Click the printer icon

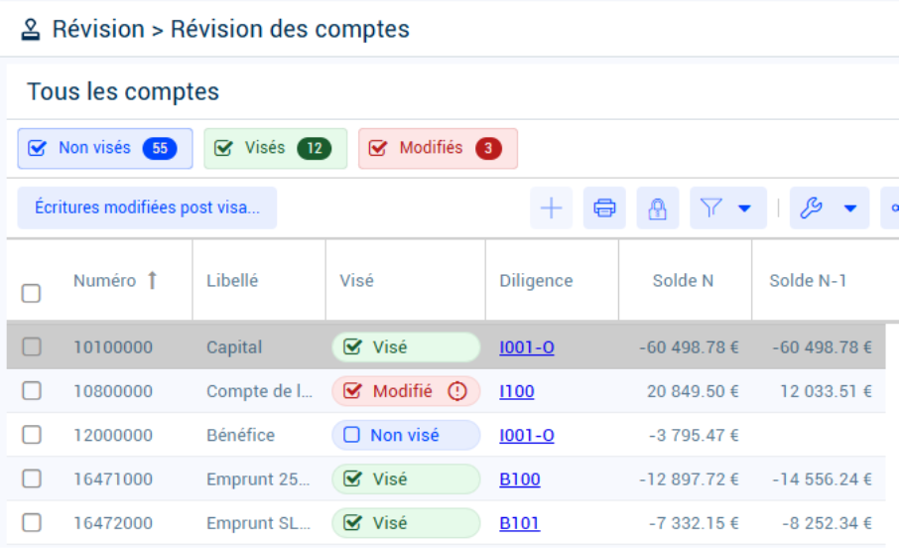point(604,207)
